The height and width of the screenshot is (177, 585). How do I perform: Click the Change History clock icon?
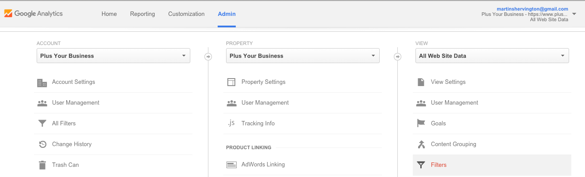[x=42, y=144]
